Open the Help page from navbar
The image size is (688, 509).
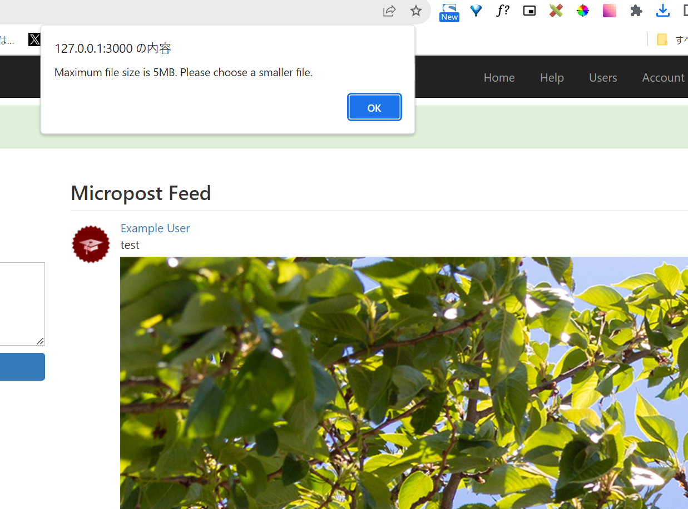tap(552, 78)
